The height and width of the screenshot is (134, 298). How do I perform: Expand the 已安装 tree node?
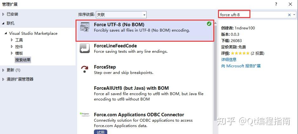[3, 14]
